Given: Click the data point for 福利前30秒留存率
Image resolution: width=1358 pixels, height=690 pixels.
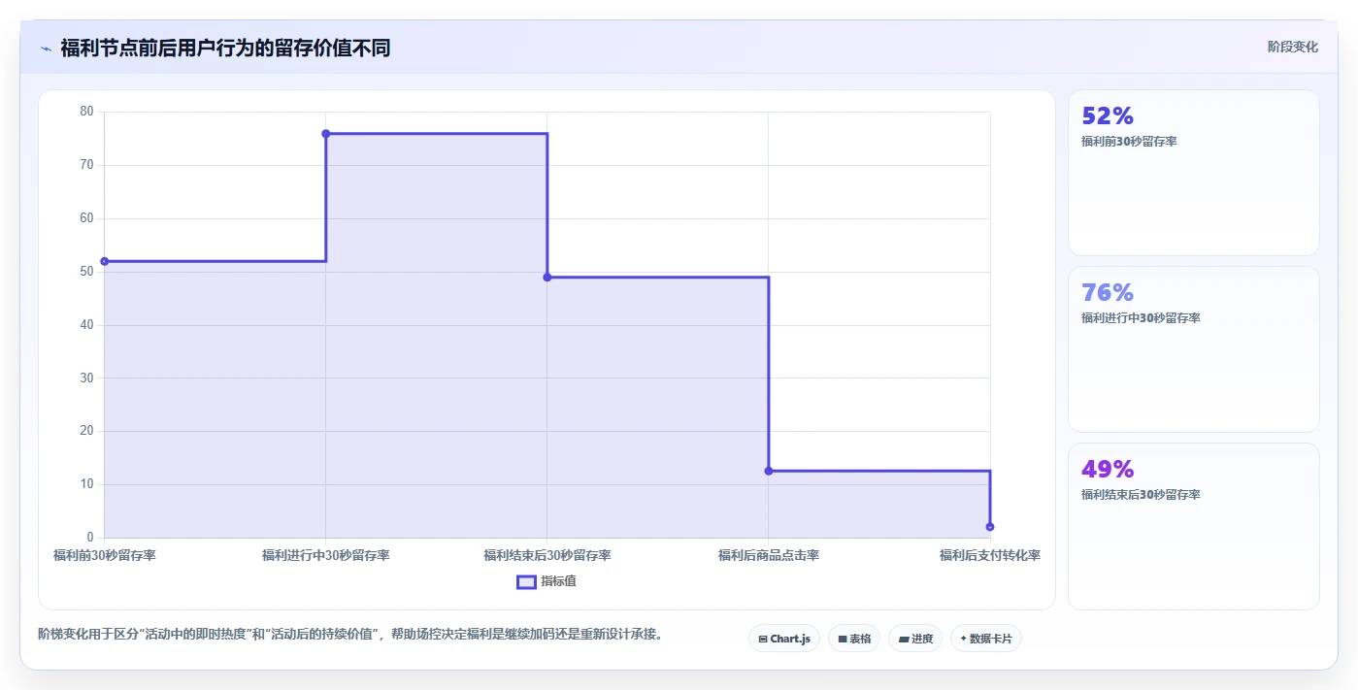Looking at the screenshot, I should tap(105, 261).
